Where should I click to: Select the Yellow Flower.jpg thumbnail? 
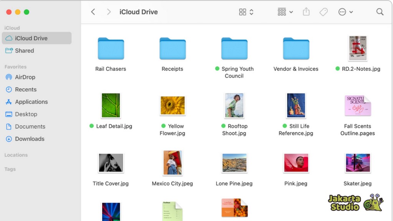pos(172,106)
